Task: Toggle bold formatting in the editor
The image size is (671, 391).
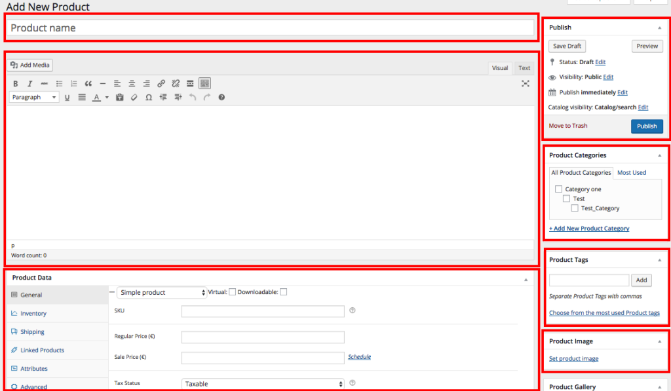Action: [16, 84]
